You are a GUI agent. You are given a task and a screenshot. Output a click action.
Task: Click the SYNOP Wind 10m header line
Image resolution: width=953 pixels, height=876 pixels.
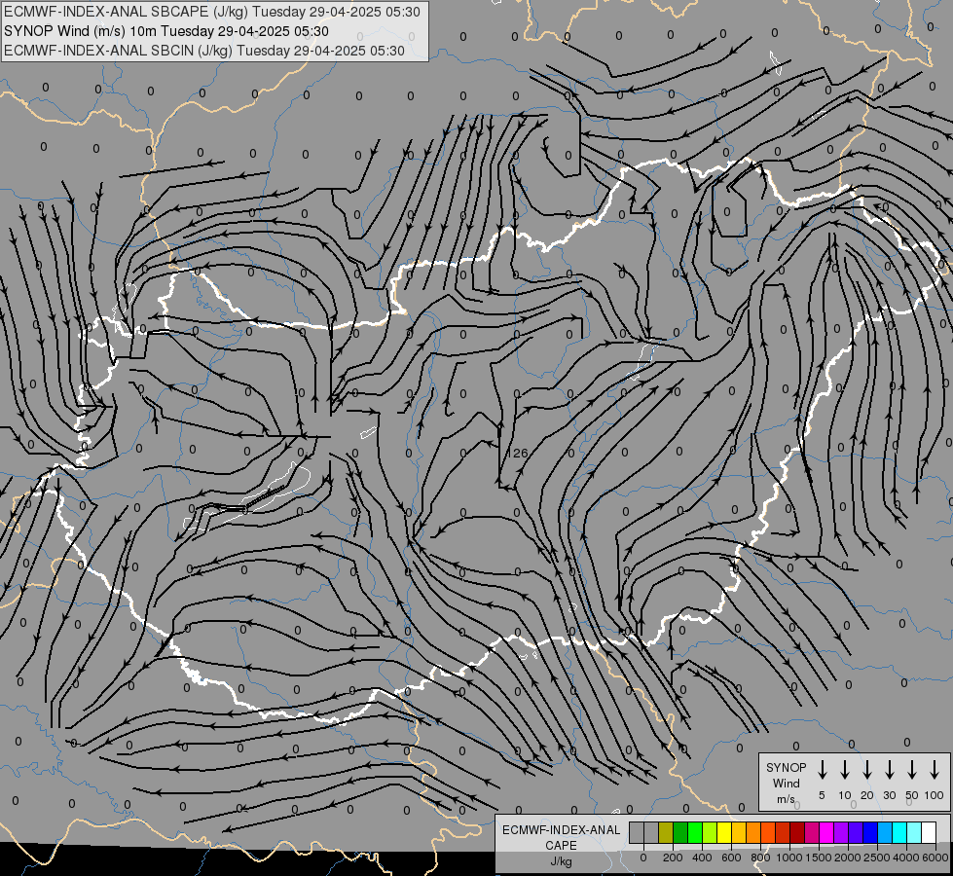pyautogui.click(x=165, y=31)
